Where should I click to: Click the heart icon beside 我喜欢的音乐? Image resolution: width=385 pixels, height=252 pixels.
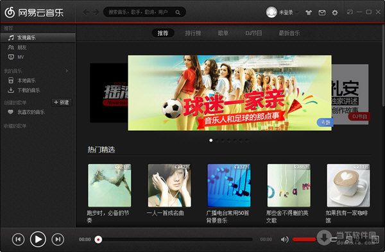[x=10, y=112]
